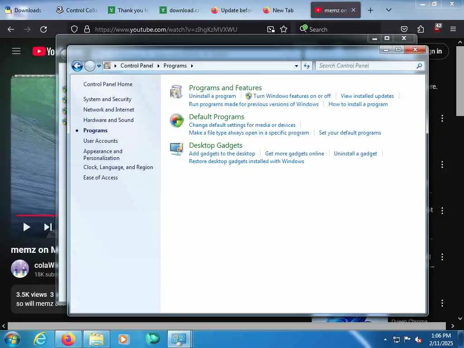Viewport: 464px width, 348px height.
Task: Focus the Search Control Panel field
Action: click(366, 66)
